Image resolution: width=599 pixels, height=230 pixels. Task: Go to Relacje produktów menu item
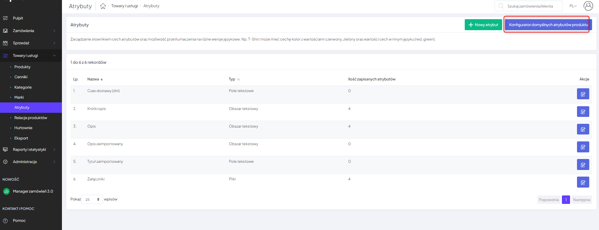[x=31, y=118]
